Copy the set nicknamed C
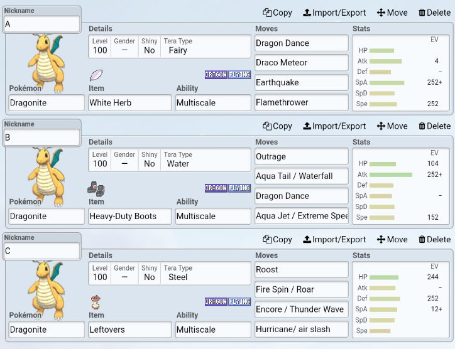The width and height of the screenshot is (455, 349). point(277,239)
